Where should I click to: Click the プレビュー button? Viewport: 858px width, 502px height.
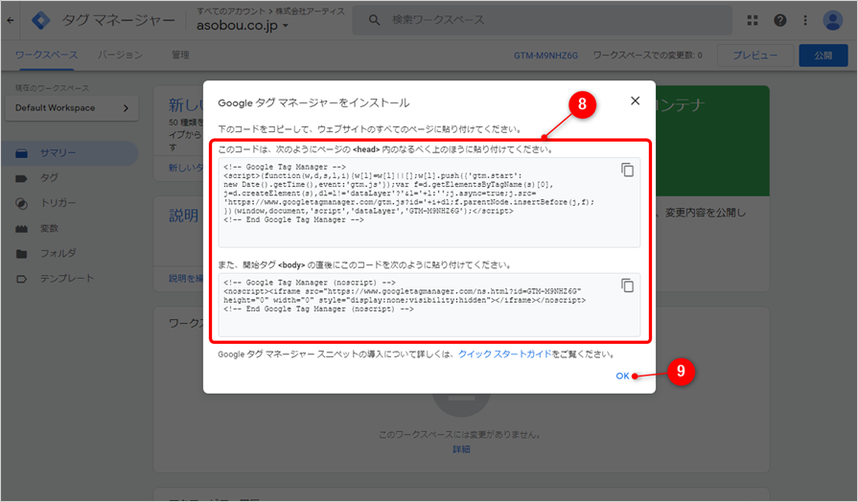click(755, 56)
